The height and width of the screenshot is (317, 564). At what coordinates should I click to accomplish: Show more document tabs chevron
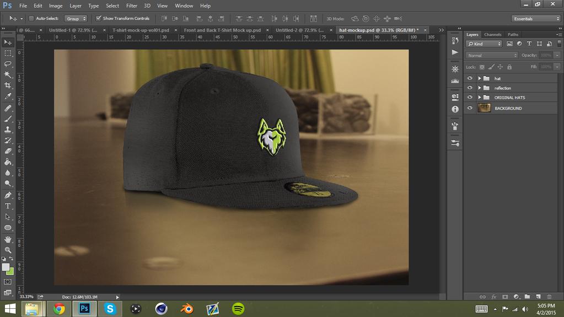[442, 30]
